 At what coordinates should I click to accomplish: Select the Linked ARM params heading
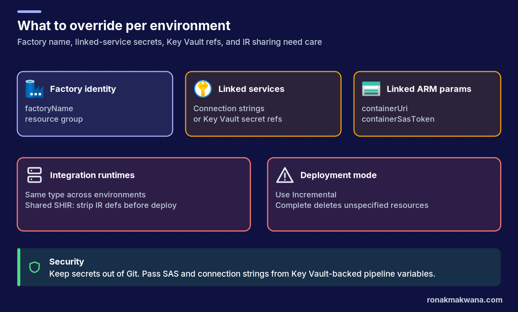(429, 89)
